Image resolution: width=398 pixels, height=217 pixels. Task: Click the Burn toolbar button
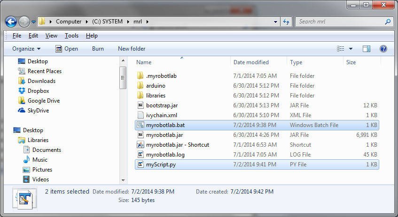click(x=98, y=49)
